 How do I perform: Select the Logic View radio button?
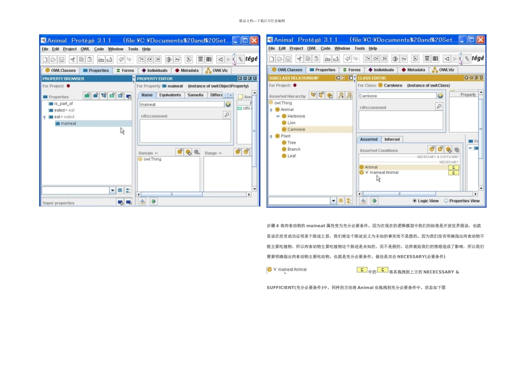pyautogui.click(x=415, y=201)
